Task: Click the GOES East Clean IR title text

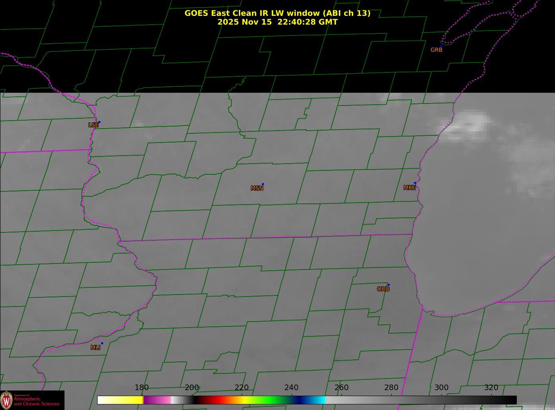Action: click(x=277, y=13)
